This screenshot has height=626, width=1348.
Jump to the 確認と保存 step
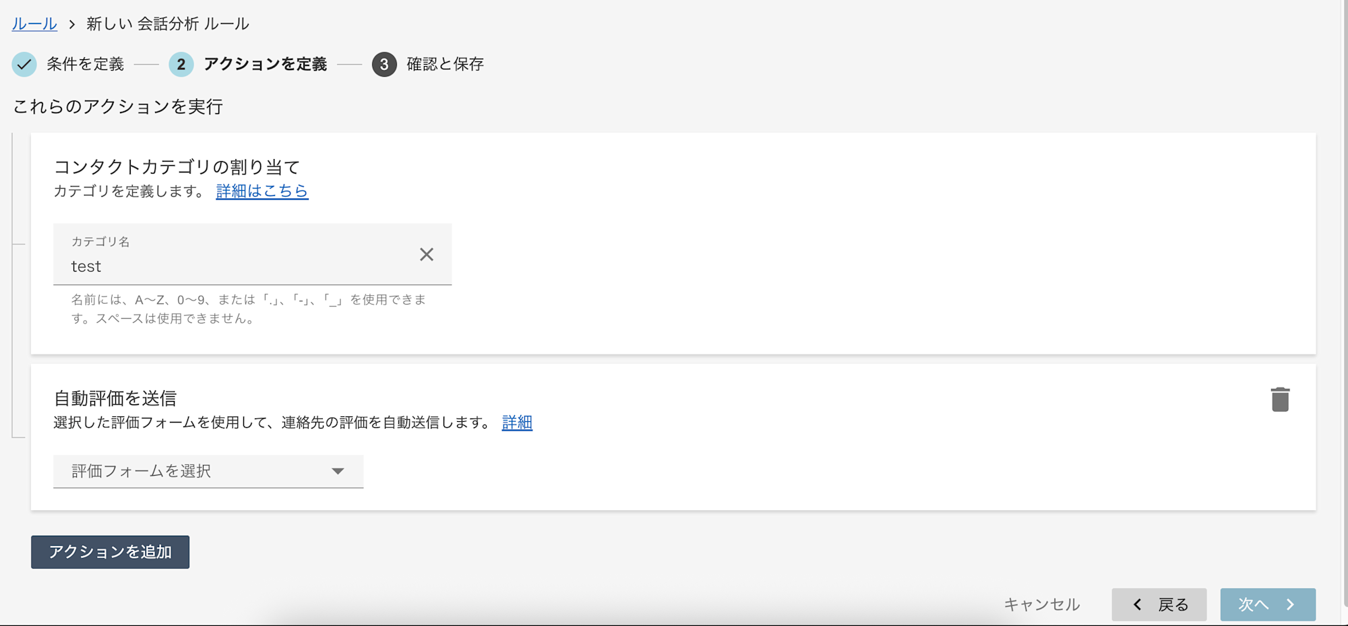tap(445, 65)
